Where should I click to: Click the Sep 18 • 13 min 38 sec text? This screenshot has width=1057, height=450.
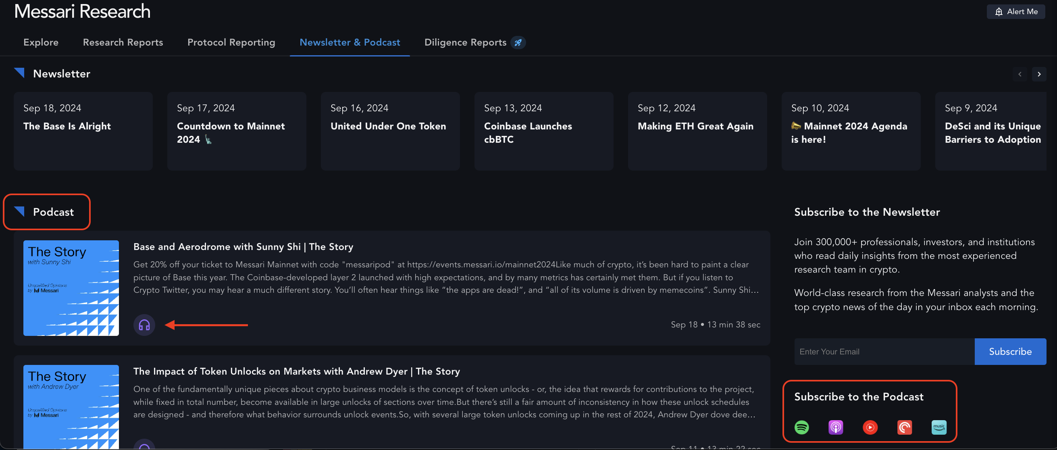(x=715, y=325)
